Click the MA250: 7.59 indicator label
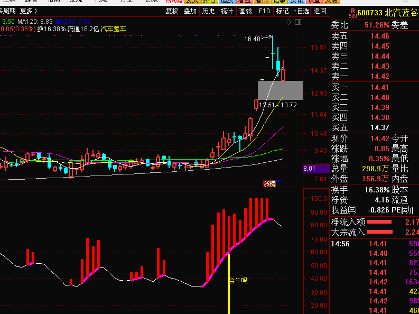The width and height of the screenshot is (419, 314). pos(73,21)
